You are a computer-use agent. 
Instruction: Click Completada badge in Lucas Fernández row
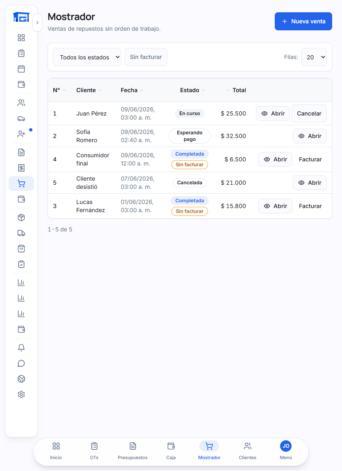pyautogui.click(x=189, y=201)
